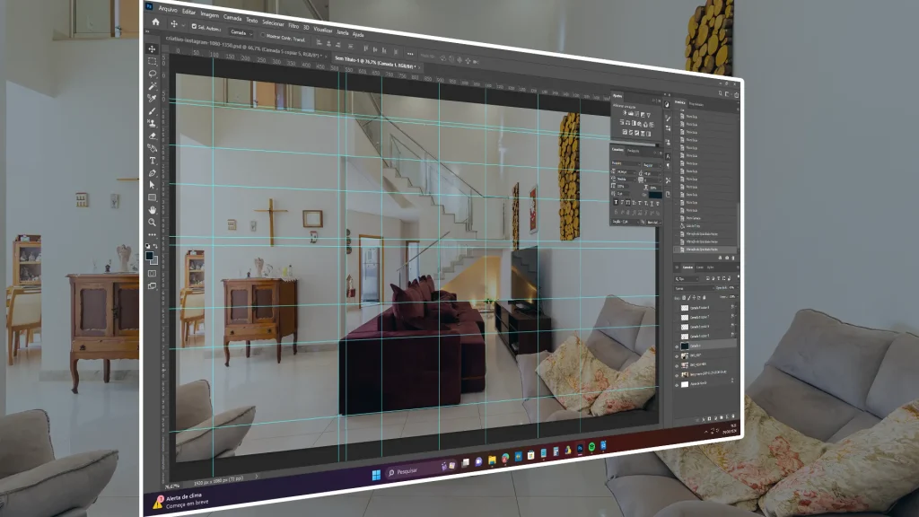Click the foreground color swatch in toolbox
Screen dimensions: 919x517
(150, 256)
